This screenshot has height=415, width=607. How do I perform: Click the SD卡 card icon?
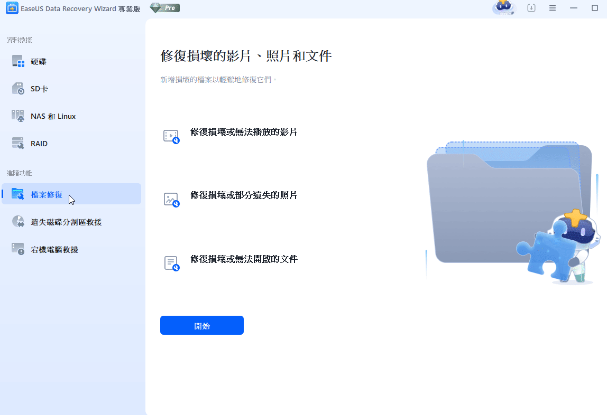coord(18,89)
